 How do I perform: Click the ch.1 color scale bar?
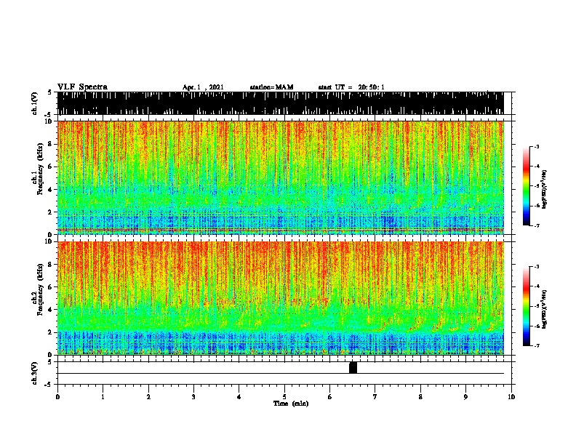(x=527, y=186)
